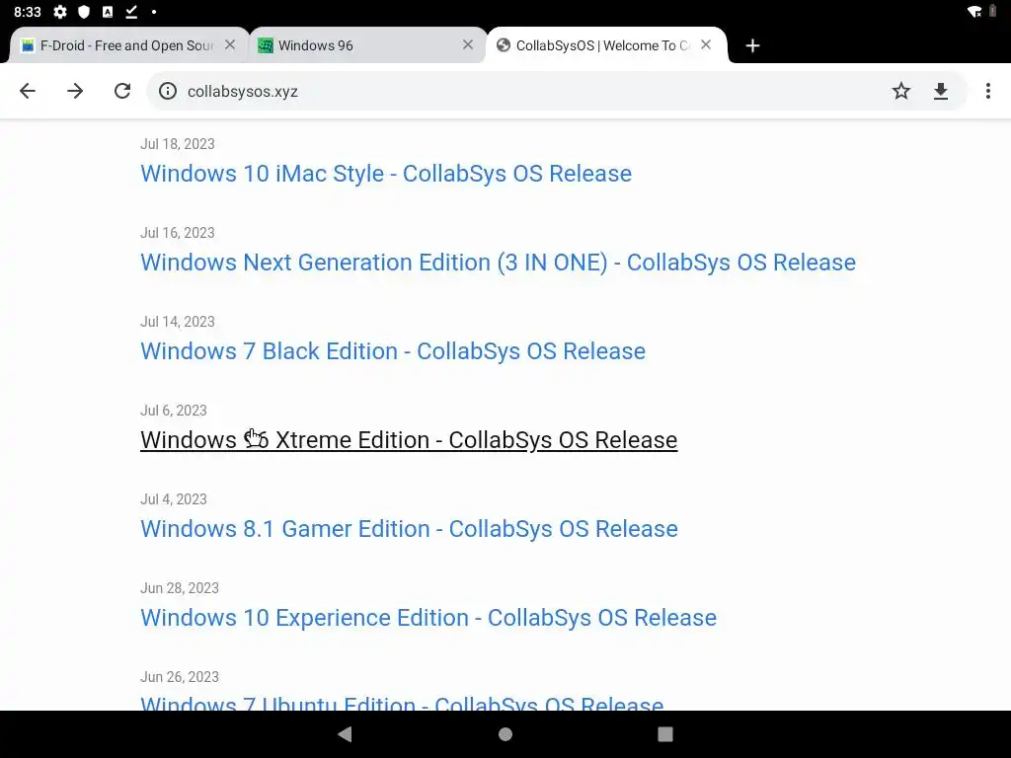Click the Wi-Fi status icon

pos(974,12)
